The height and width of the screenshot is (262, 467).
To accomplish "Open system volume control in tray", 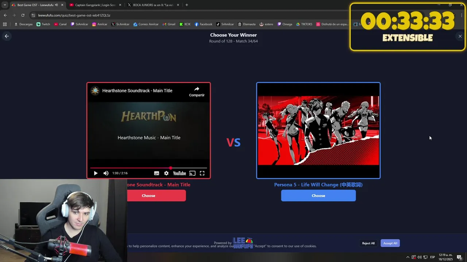I will pyautogui.click(x=419, y=257).
